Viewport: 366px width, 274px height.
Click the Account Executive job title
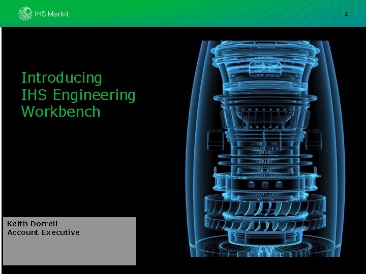43,232
